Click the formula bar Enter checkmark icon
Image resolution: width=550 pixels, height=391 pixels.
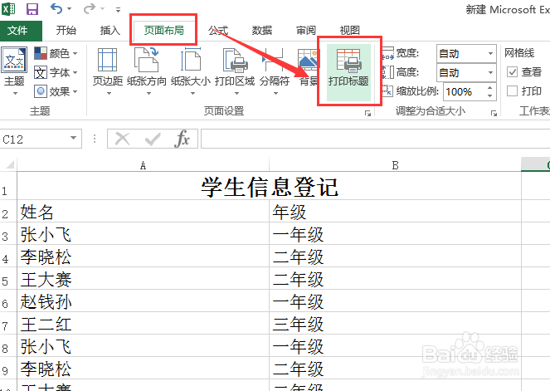(x=153, y=139)
